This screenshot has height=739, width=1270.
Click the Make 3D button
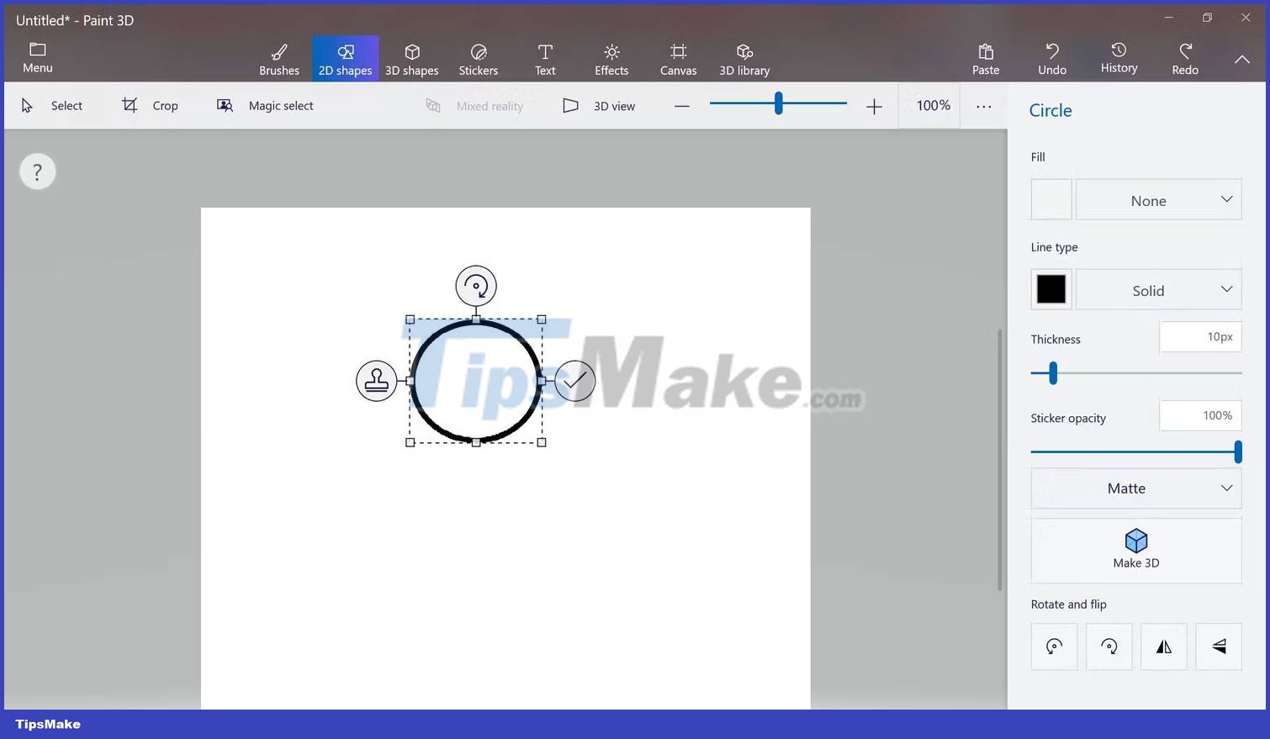click(x=1136, y=550)
